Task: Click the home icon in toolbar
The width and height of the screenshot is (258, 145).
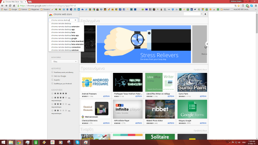Action: coord(14,6)
